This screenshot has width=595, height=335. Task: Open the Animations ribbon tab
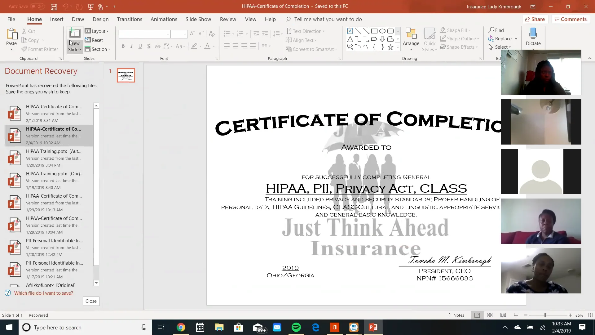click(x=164, y=19)
